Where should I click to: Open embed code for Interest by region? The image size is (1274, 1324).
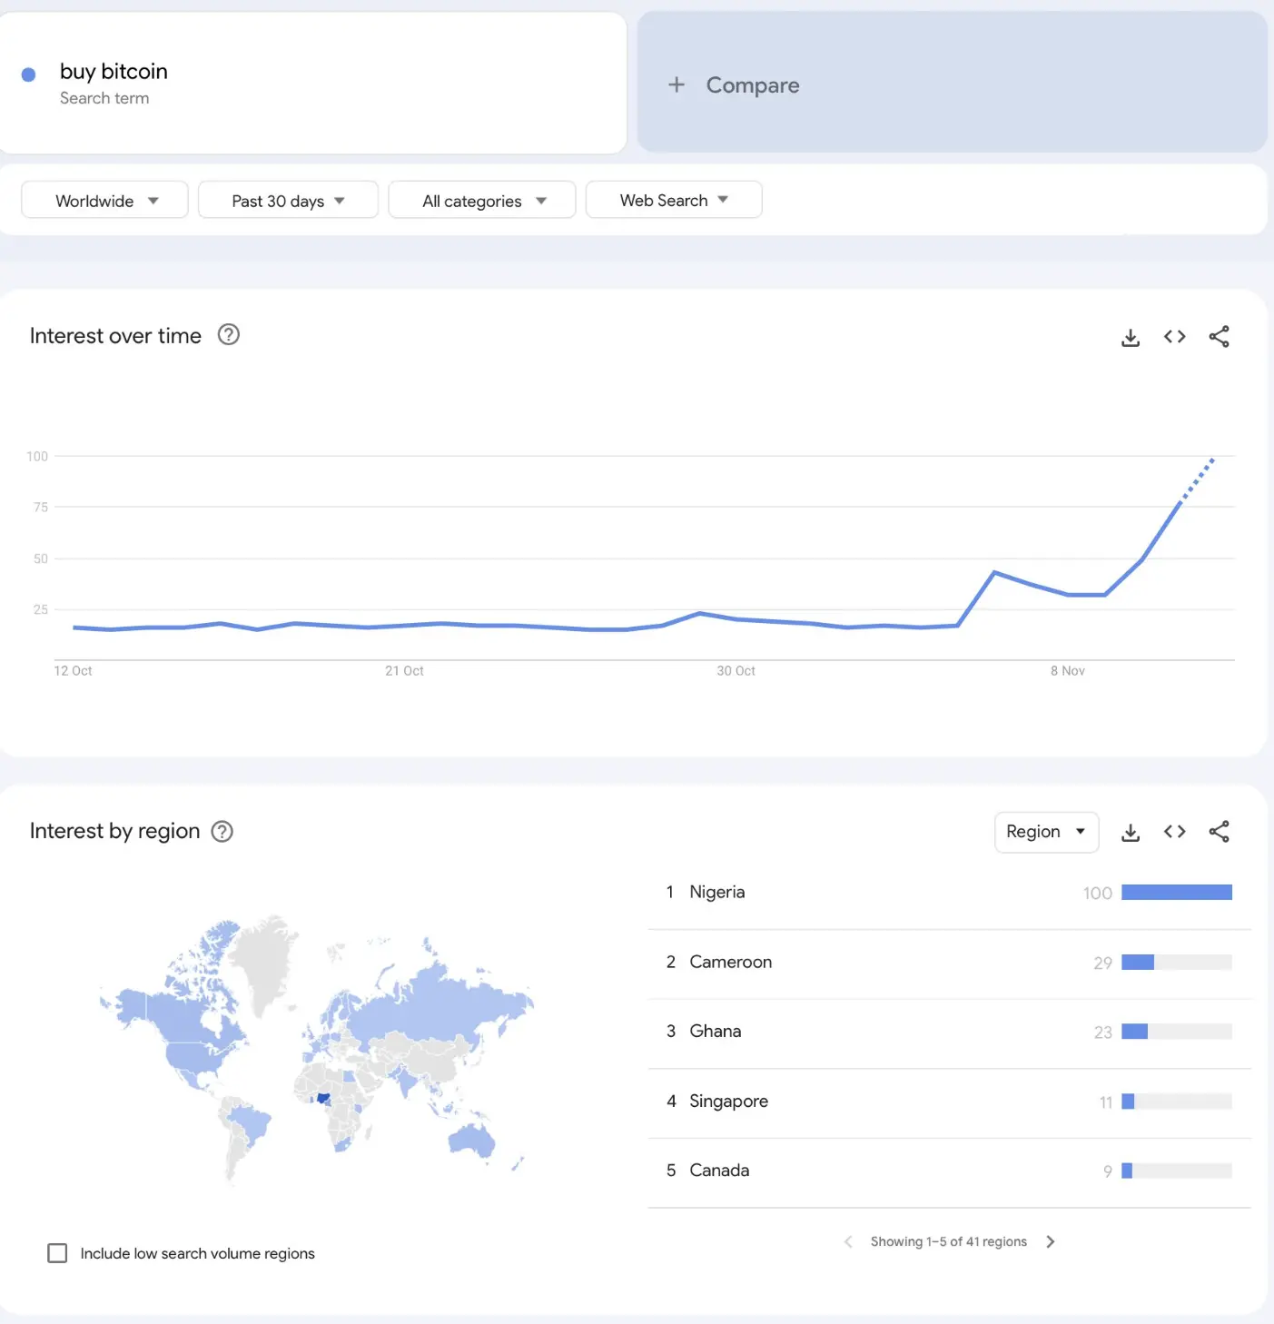1174,832
